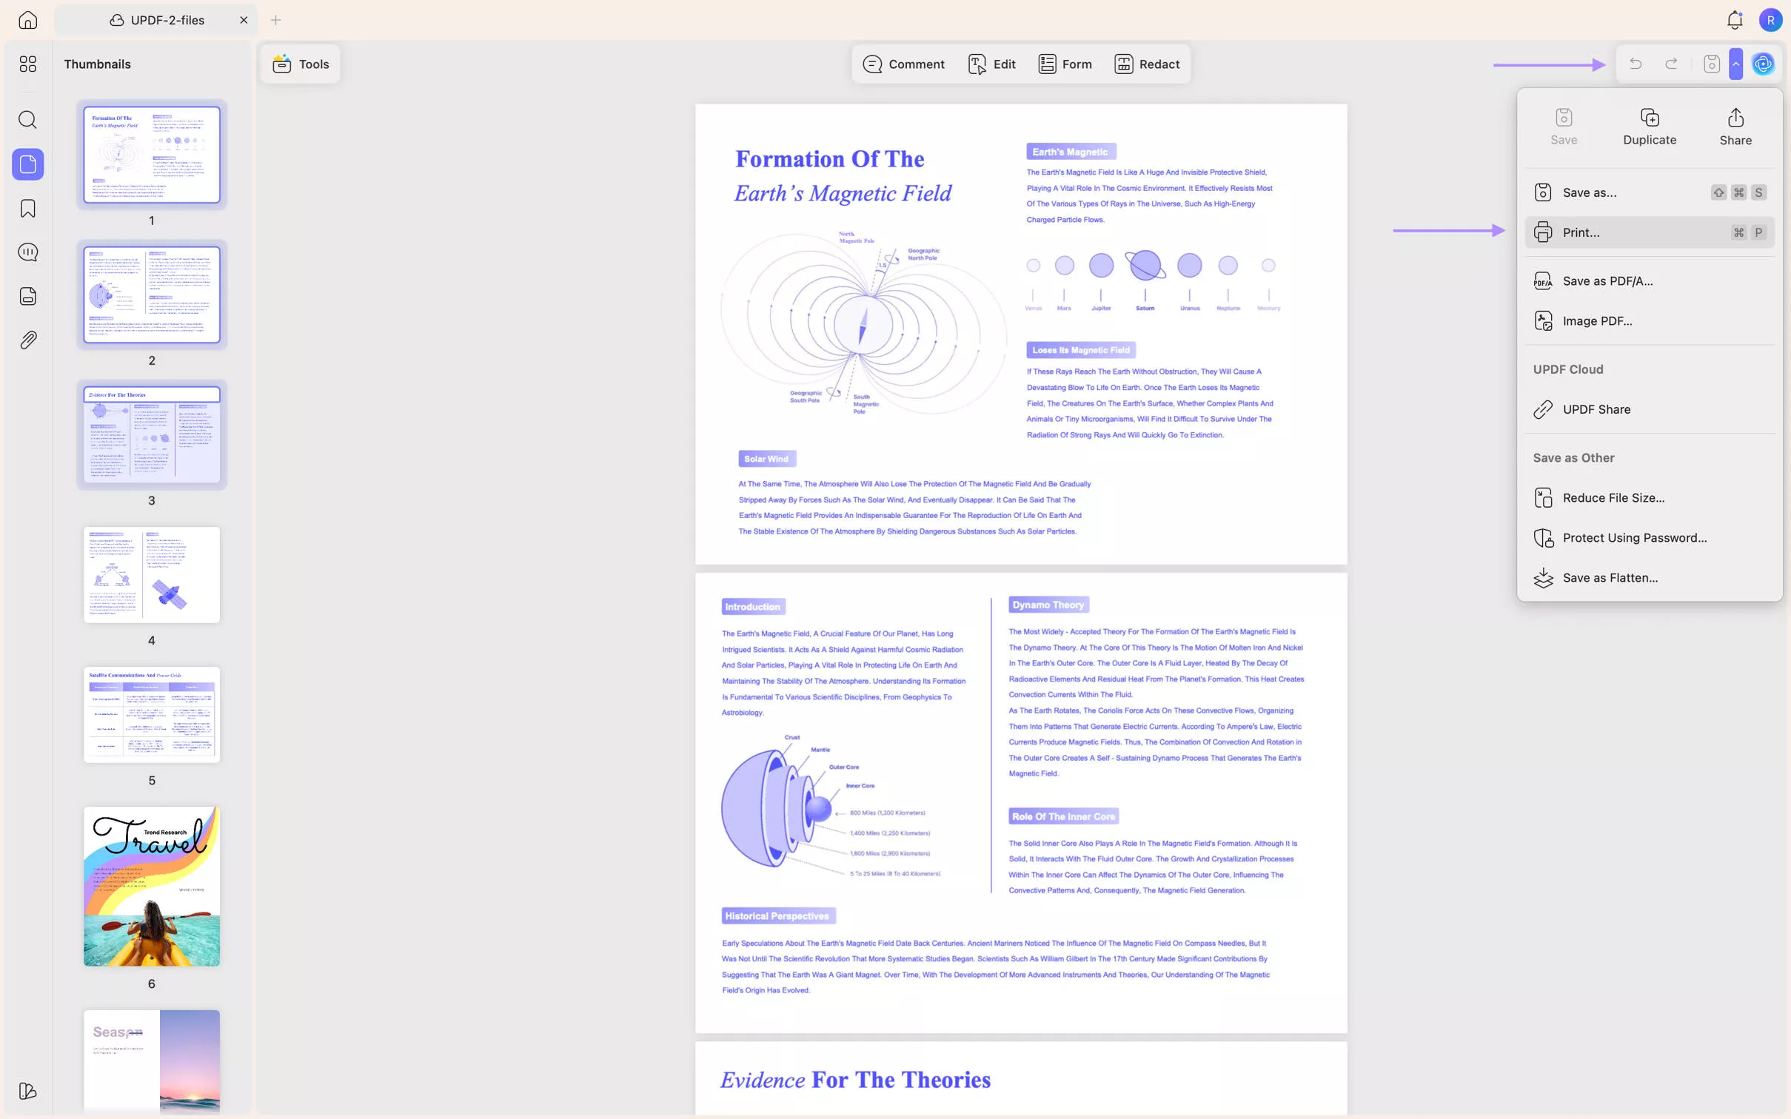Click the undo arrow
Screen dimensions: 1791x1119
tap(1636, 64)
